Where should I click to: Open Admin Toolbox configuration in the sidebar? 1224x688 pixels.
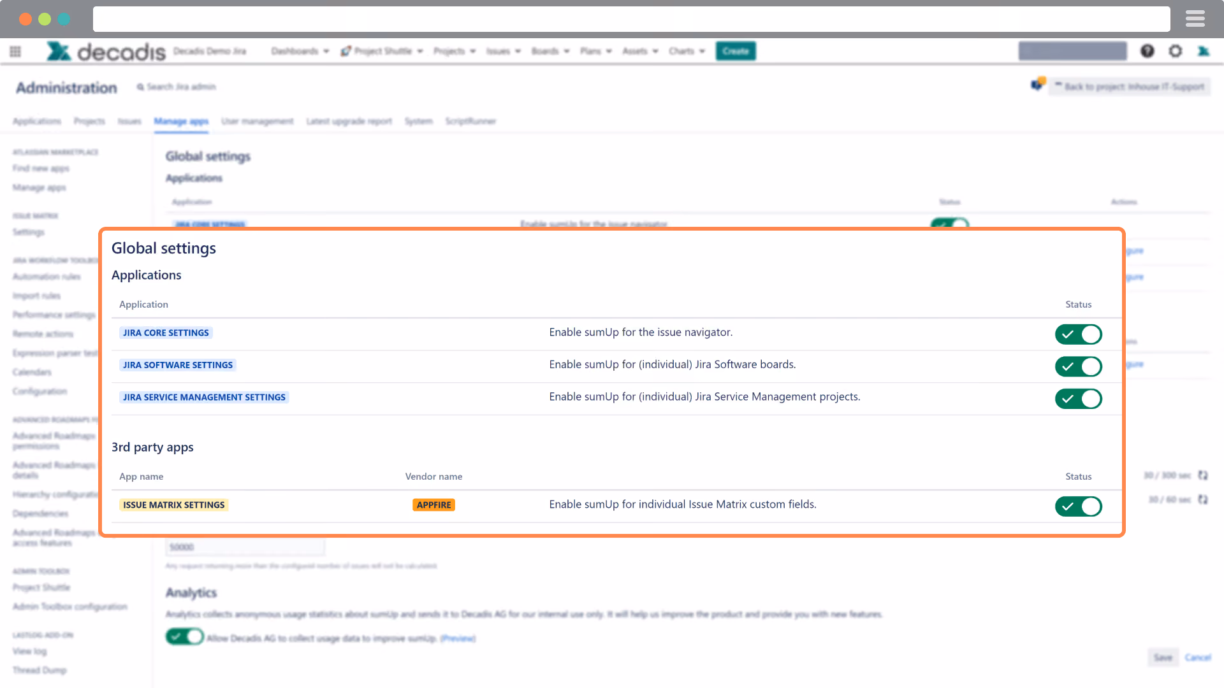click(x=70, y=606)
